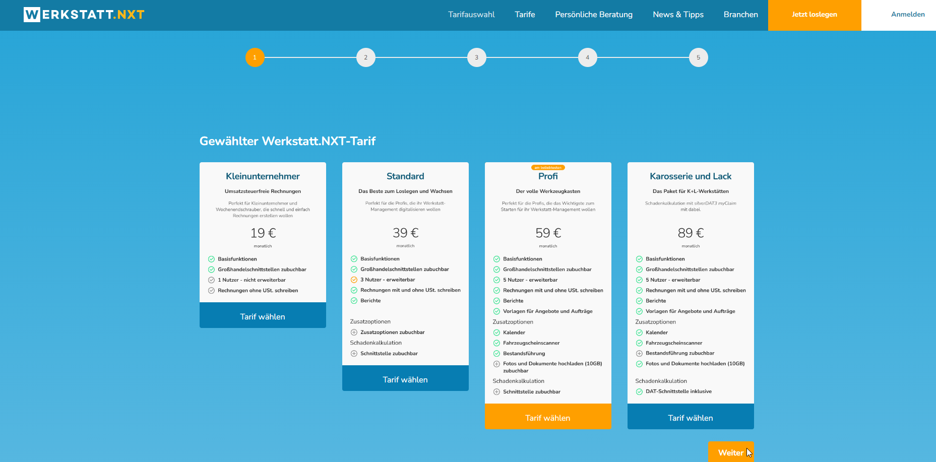
Task: Click check icon beside 'Rechnungen ohne USt. schreiben'
Action: coord(212,291)
